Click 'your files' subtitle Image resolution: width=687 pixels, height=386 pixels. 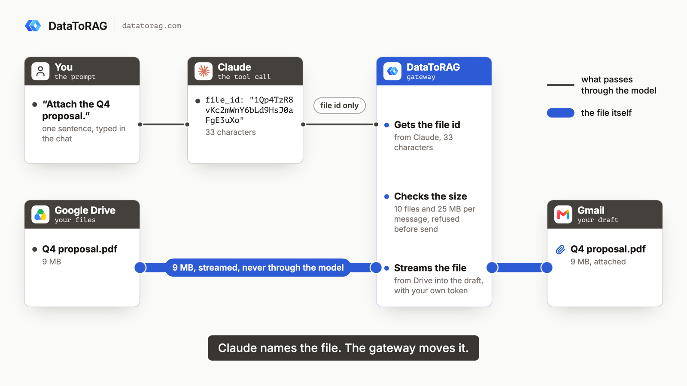75,220
